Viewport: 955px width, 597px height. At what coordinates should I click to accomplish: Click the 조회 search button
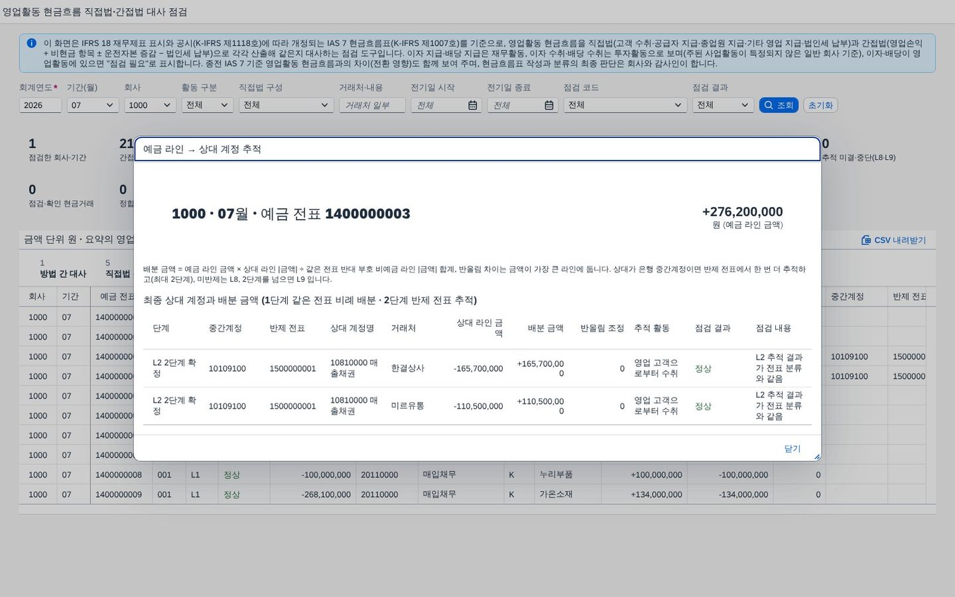click(x=779, y=105)
